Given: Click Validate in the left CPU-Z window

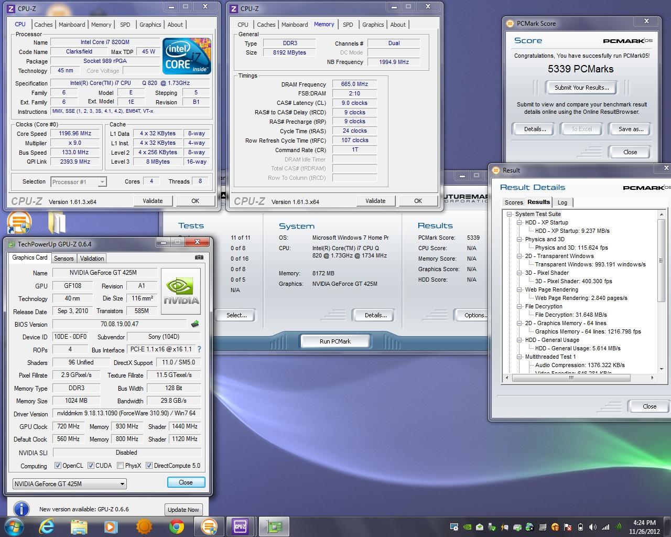Looking at the screenshot, I should pos(153,201).
